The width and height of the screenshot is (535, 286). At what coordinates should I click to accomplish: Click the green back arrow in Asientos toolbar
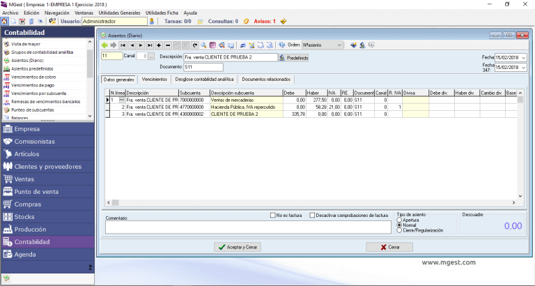coord(104,45)
